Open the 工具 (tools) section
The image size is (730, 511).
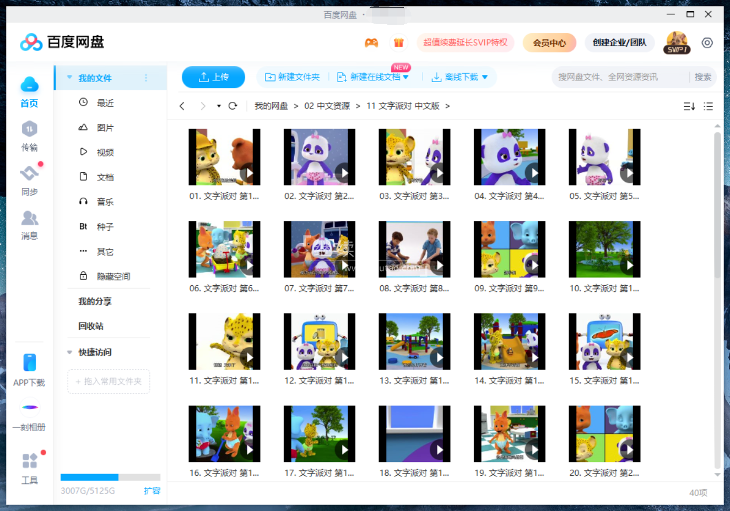tap(29, 465)
